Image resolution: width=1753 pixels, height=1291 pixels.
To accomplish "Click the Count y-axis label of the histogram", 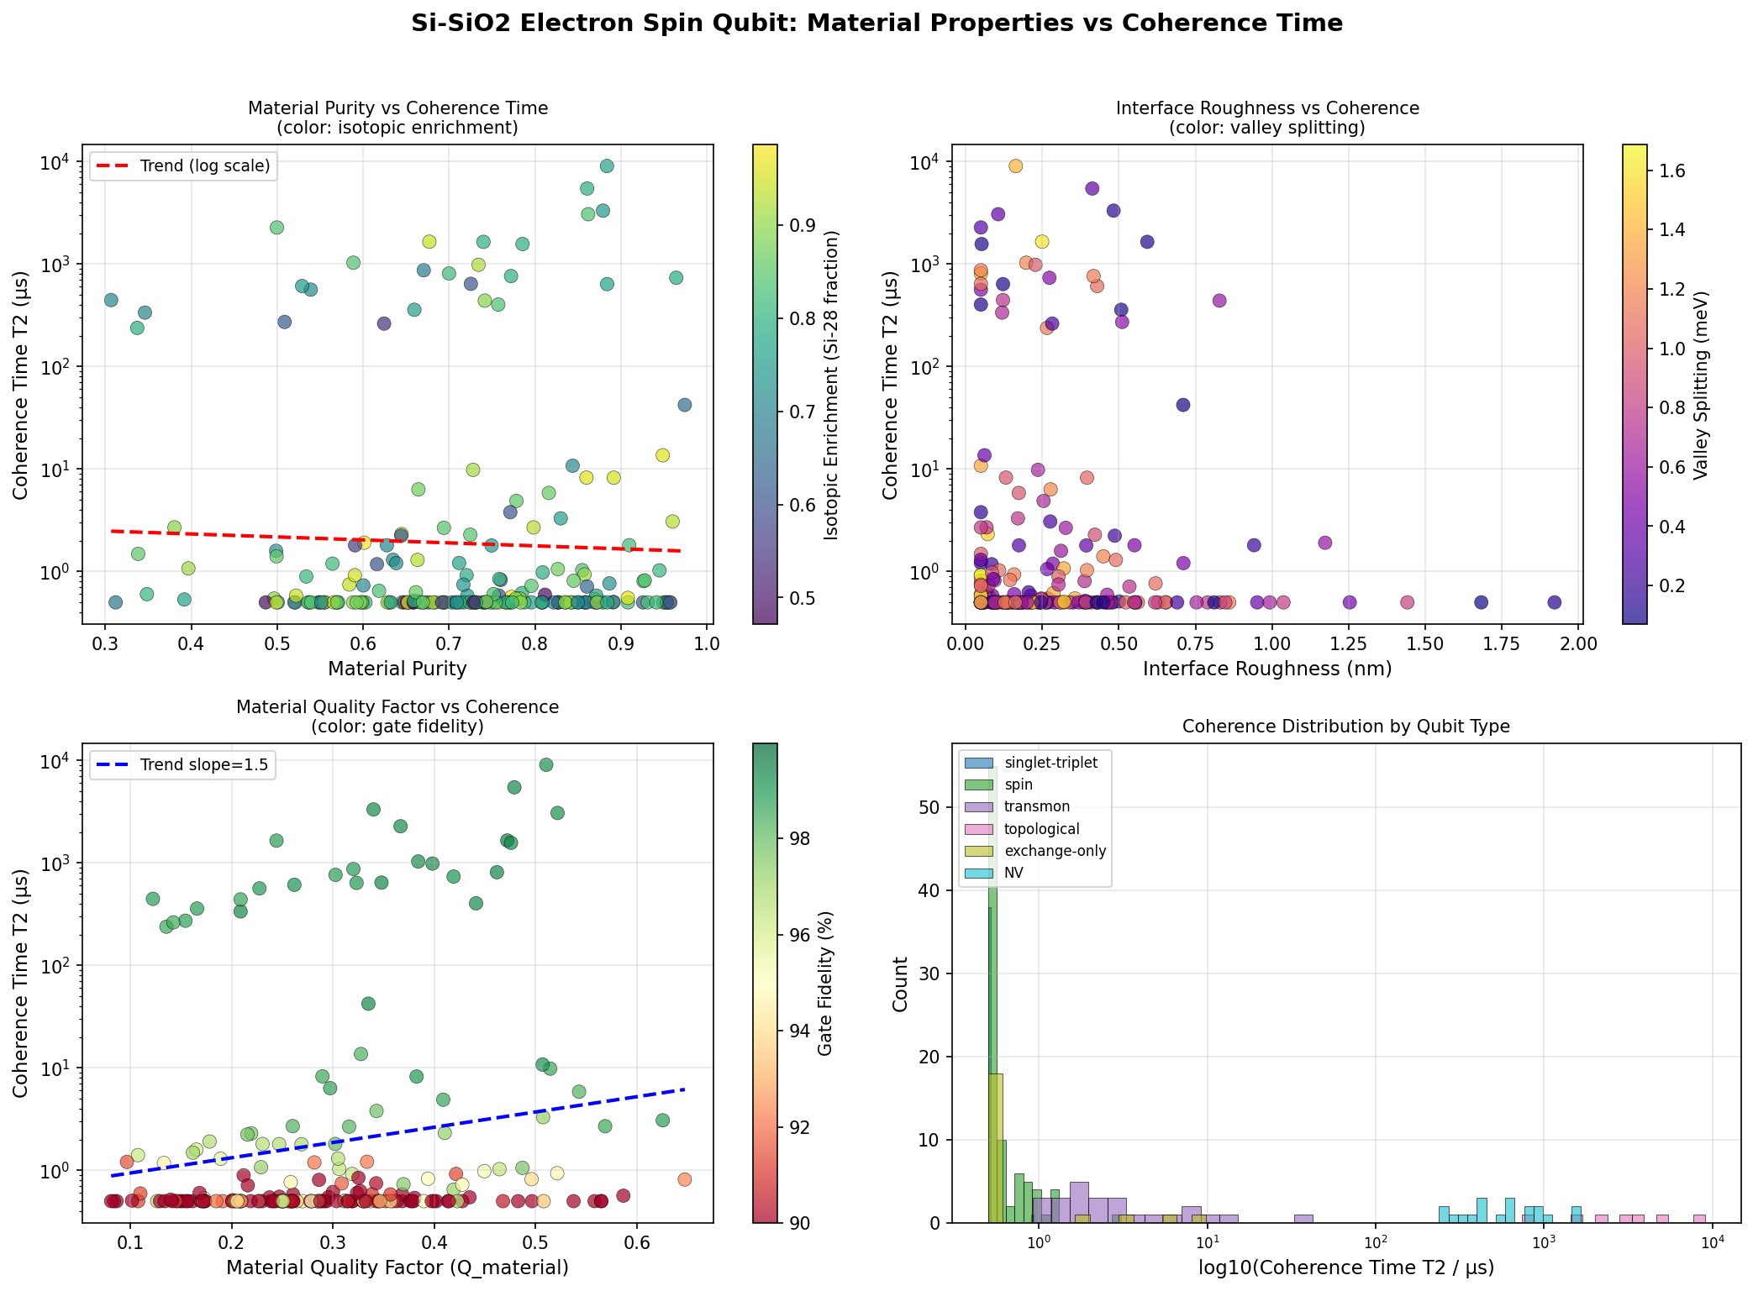I will [x=900, y=983].
